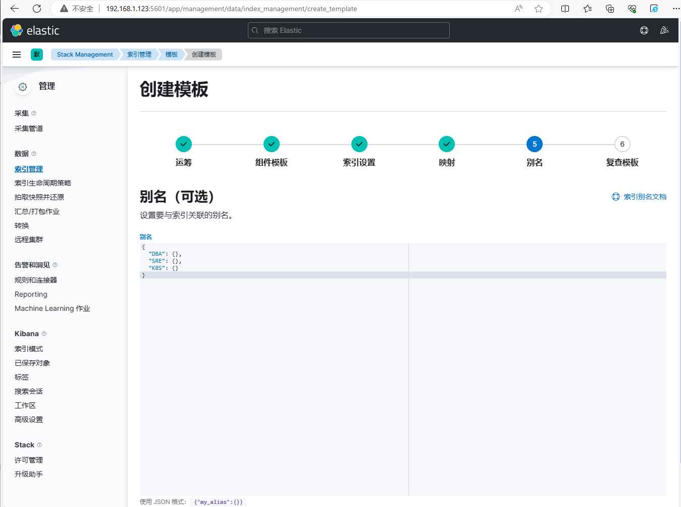Click info icon beside Stack heading
This screenshot has width=681, height=507.
click(39, 445)
